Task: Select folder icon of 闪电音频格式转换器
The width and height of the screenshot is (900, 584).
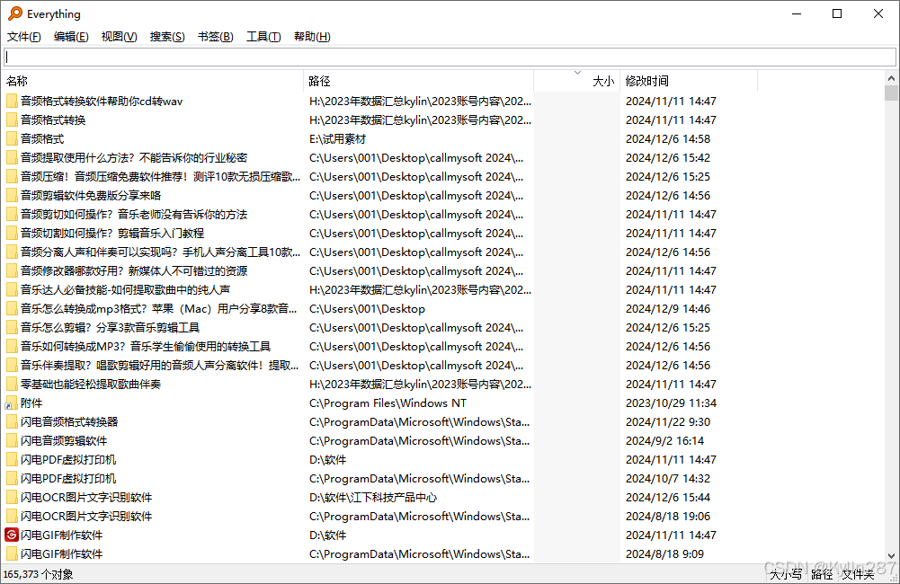Action: click(x=12, y=422)
